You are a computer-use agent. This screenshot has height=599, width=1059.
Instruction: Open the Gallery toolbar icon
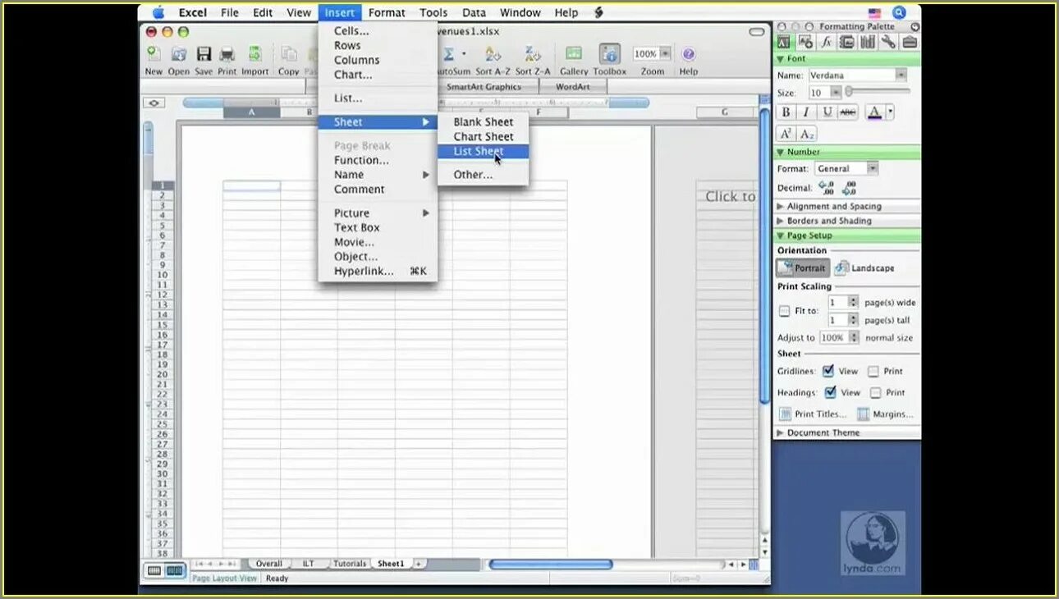tap(574, 54)
